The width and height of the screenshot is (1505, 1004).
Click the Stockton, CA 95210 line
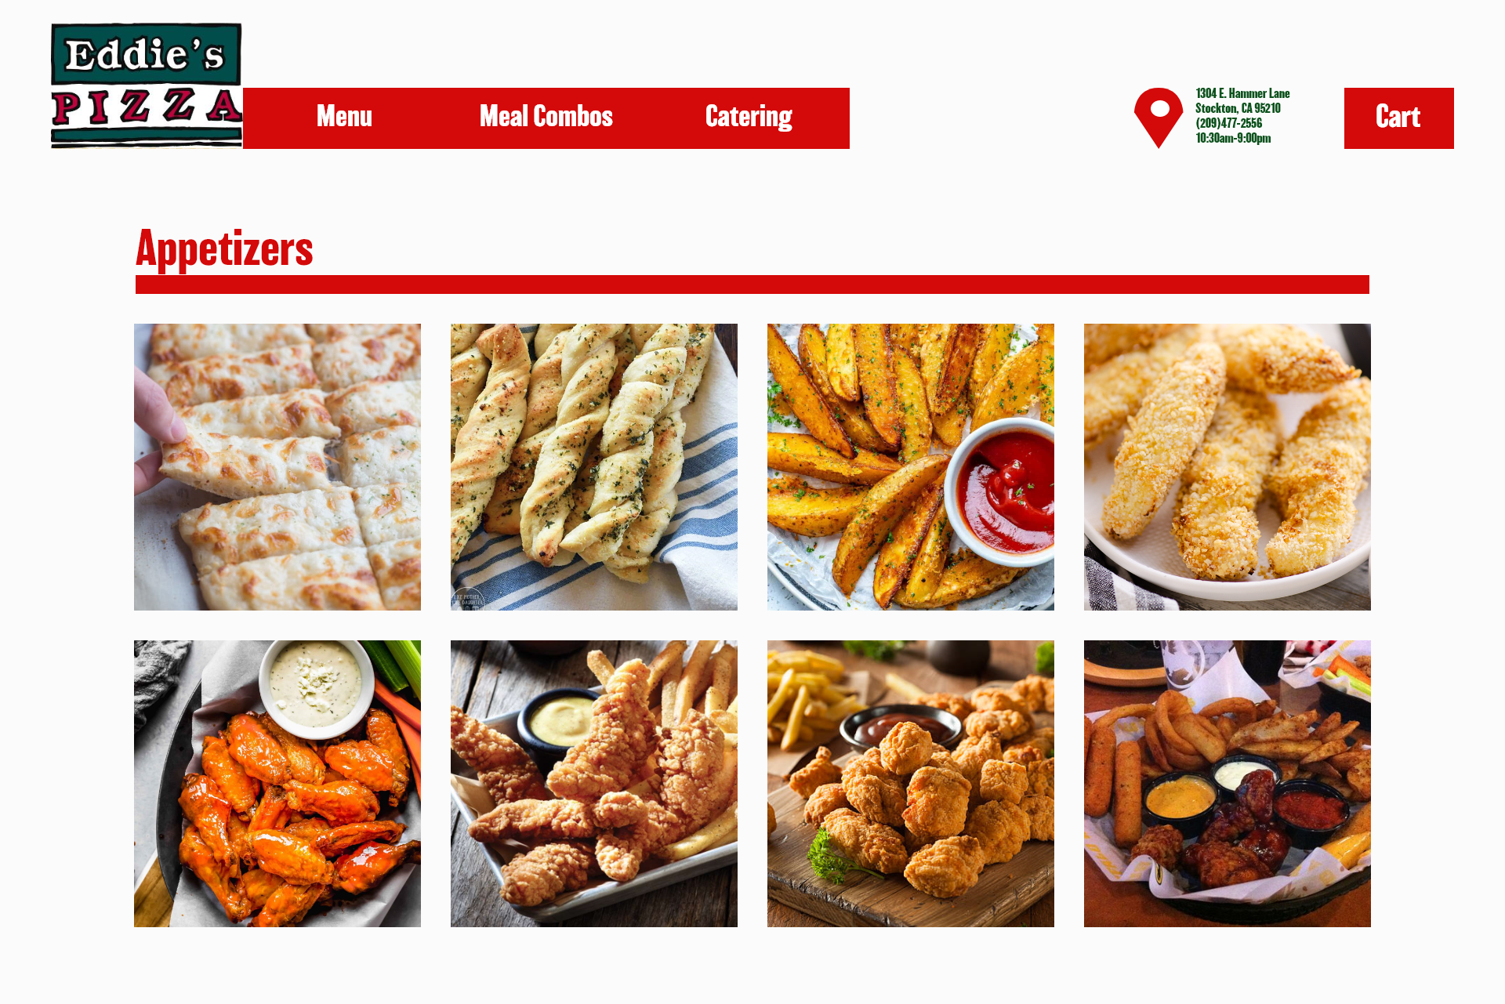click(x=1238, y=108)
